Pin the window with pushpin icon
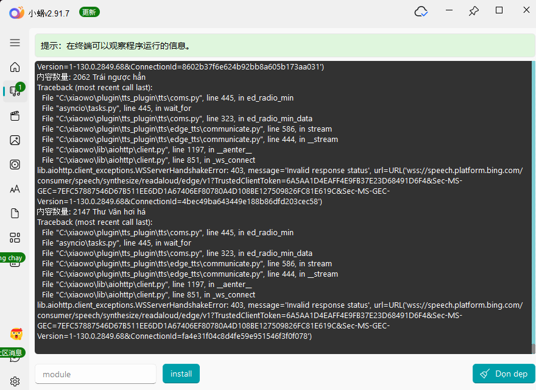The image size is (536, 390). pos(473,12)
